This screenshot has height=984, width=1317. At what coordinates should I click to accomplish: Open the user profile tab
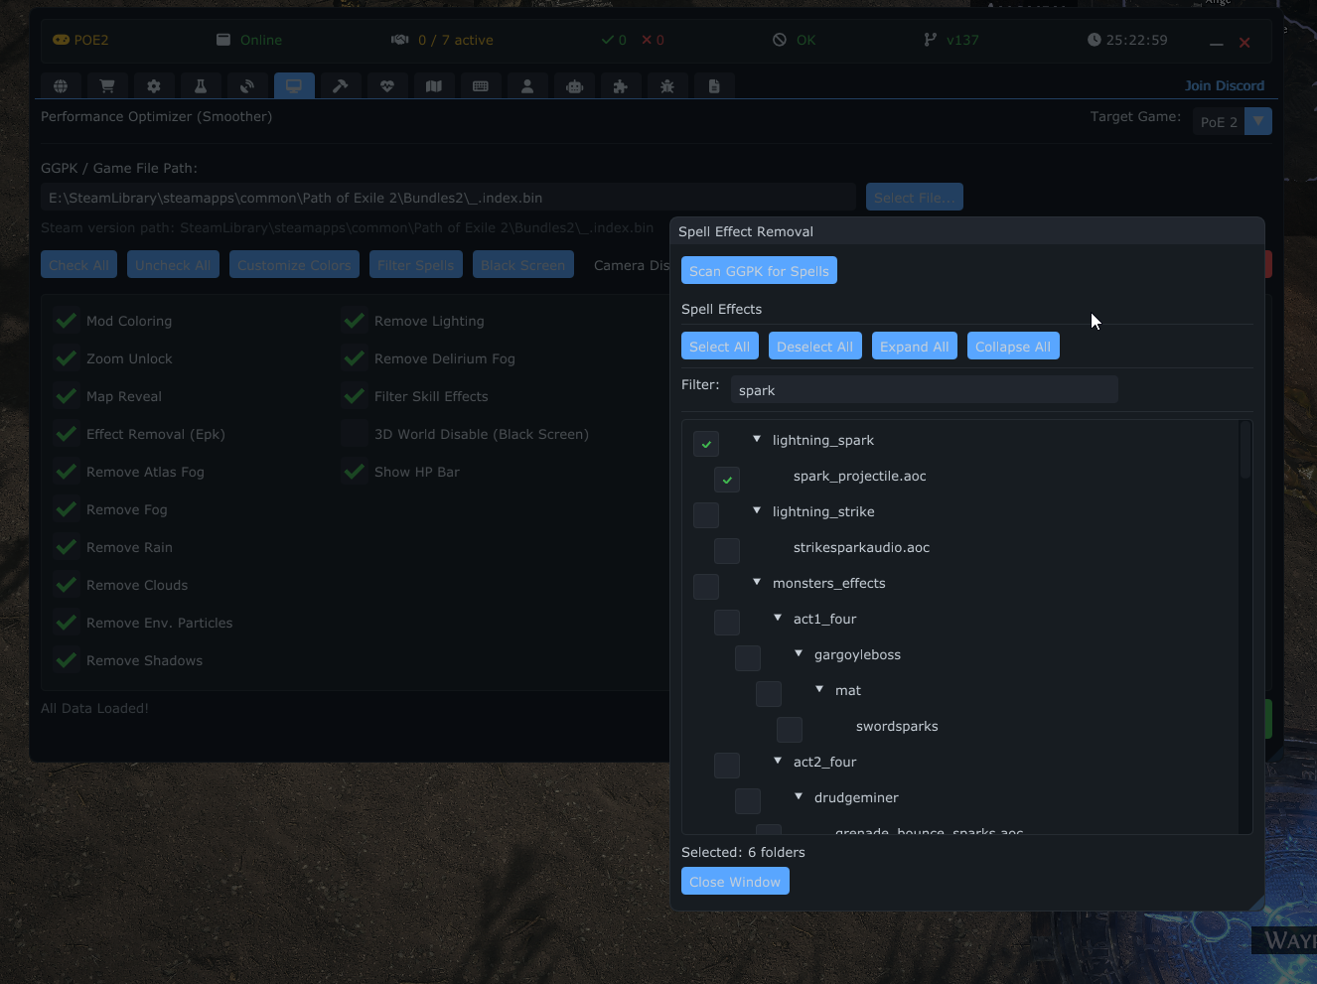pos(527,86)
